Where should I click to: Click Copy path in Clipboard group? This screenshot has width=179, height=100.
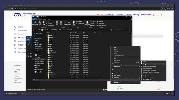[x=49, y=23]
